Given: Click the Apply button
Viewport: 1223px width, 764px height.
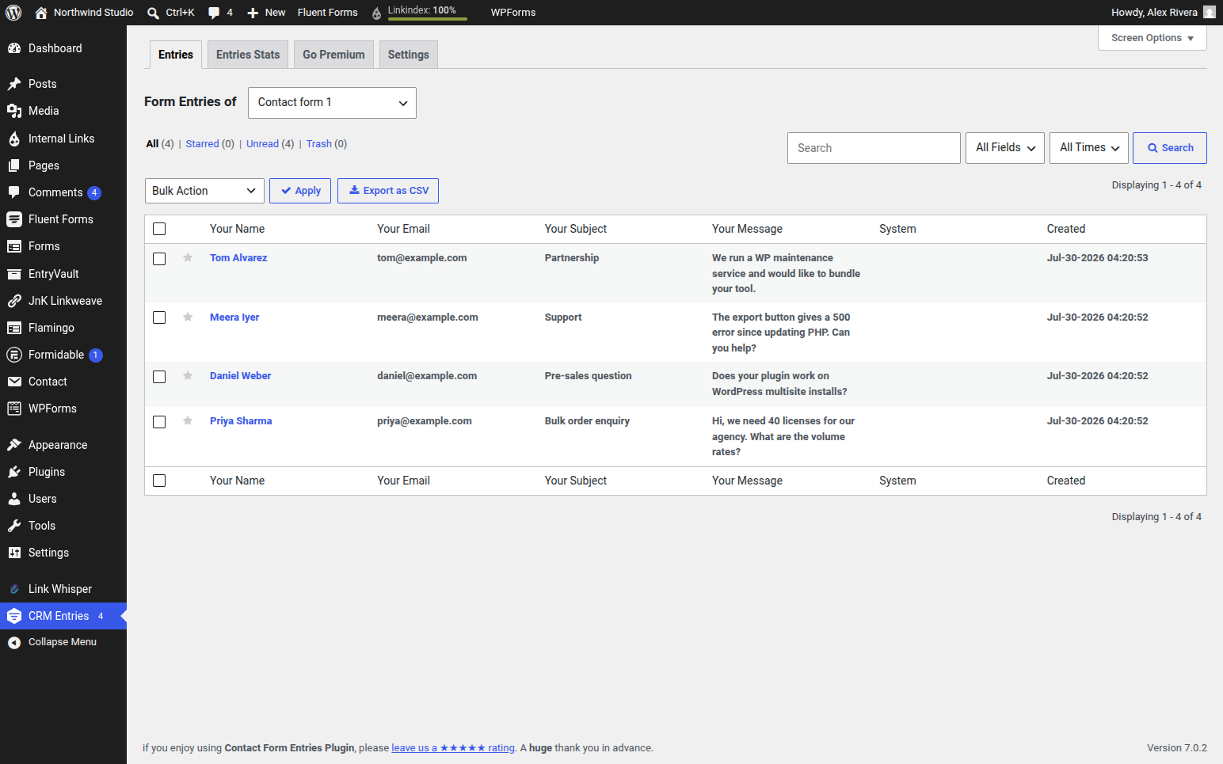Looking at the screenshot, I should pos(300,191).
